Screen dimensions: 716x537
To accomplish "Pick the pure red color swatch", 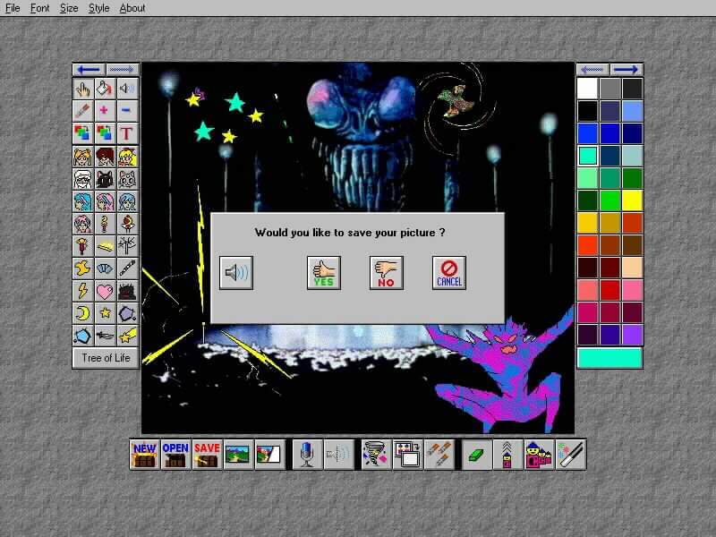I will click(610, 290).
